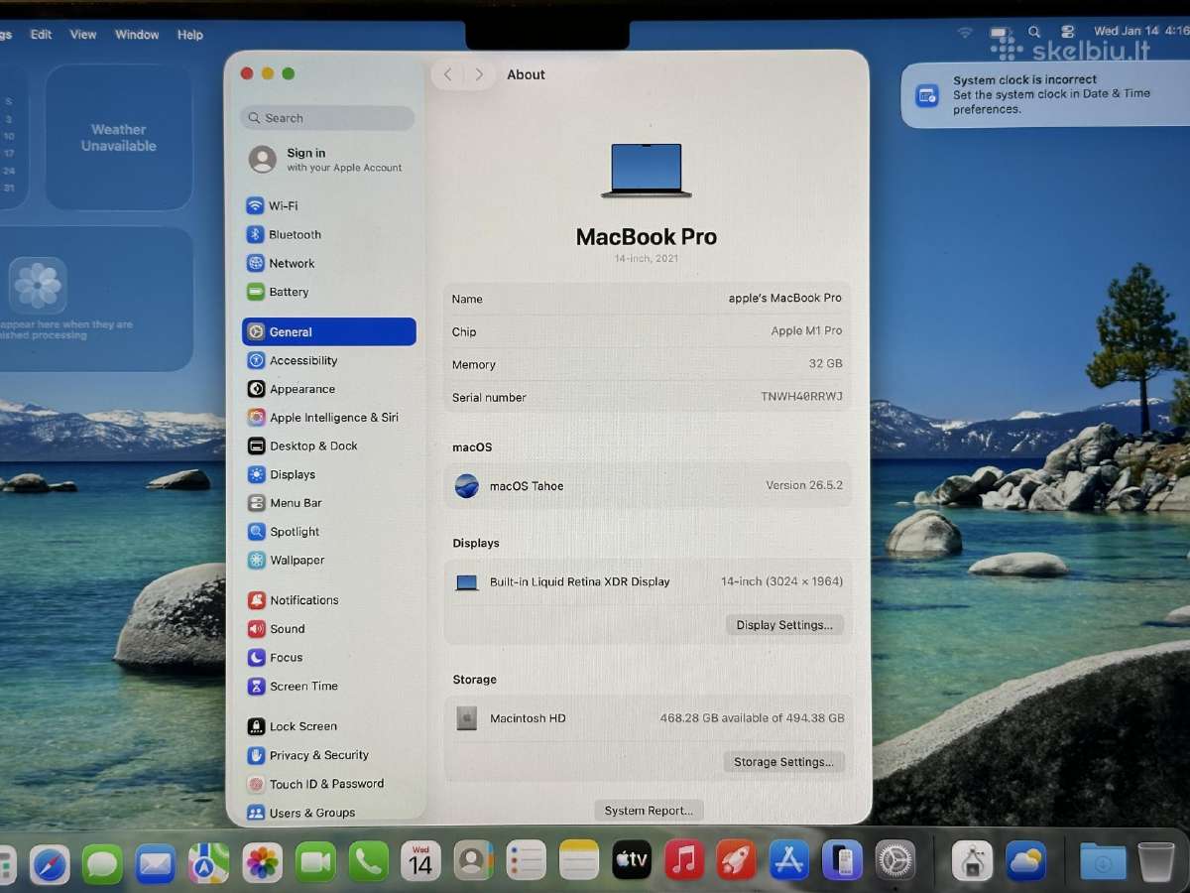Open Messages from the Dock
This screenshot has width=1190, height=893.
point(102,863)
